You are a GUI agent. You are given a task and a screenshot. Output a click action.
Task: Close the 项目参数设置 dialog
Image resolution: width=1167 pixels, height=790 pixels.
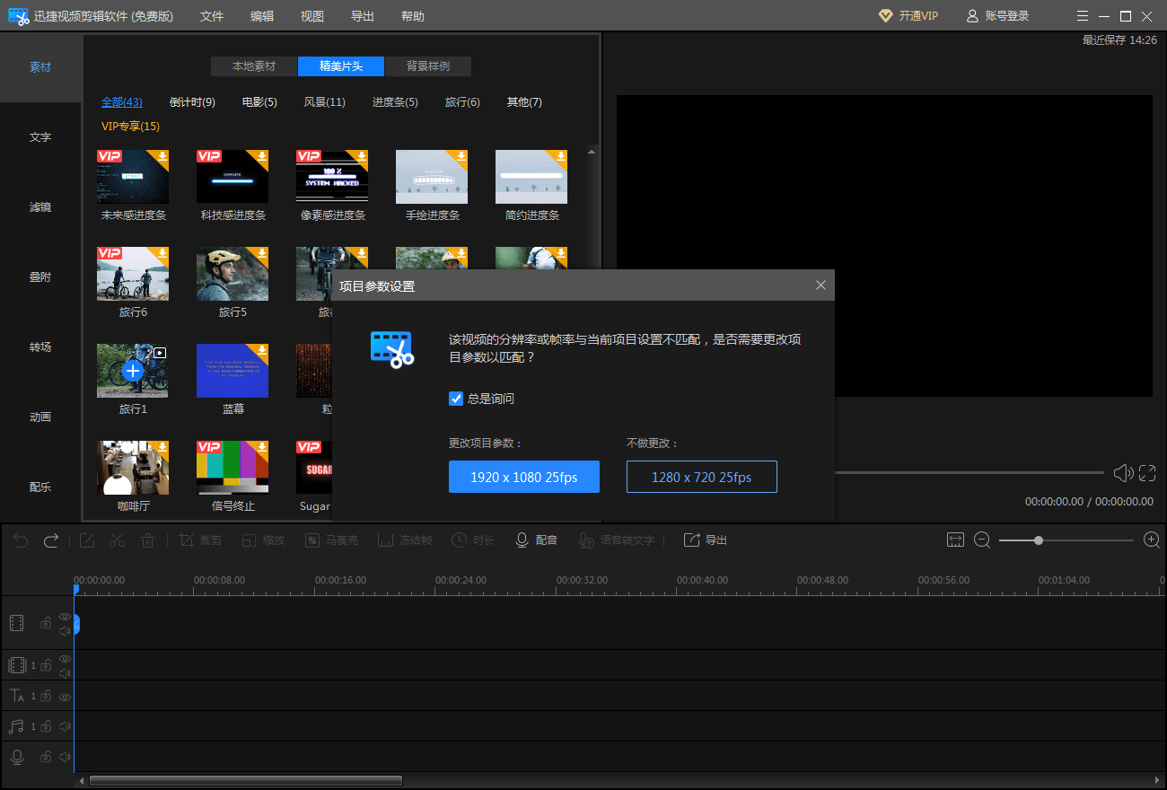point(820,285)
